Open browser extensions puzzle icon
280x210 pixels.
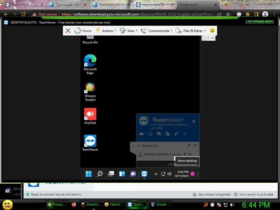click(247, 14)
